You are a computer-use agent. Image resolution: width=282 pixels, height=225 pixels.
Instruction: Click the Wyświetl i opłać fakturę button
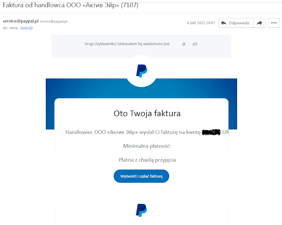[x=141, y=176]
